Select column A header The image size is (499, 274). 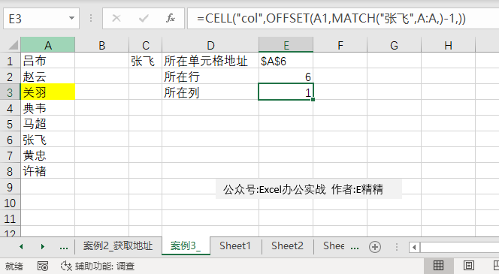(x=48, y=45)
